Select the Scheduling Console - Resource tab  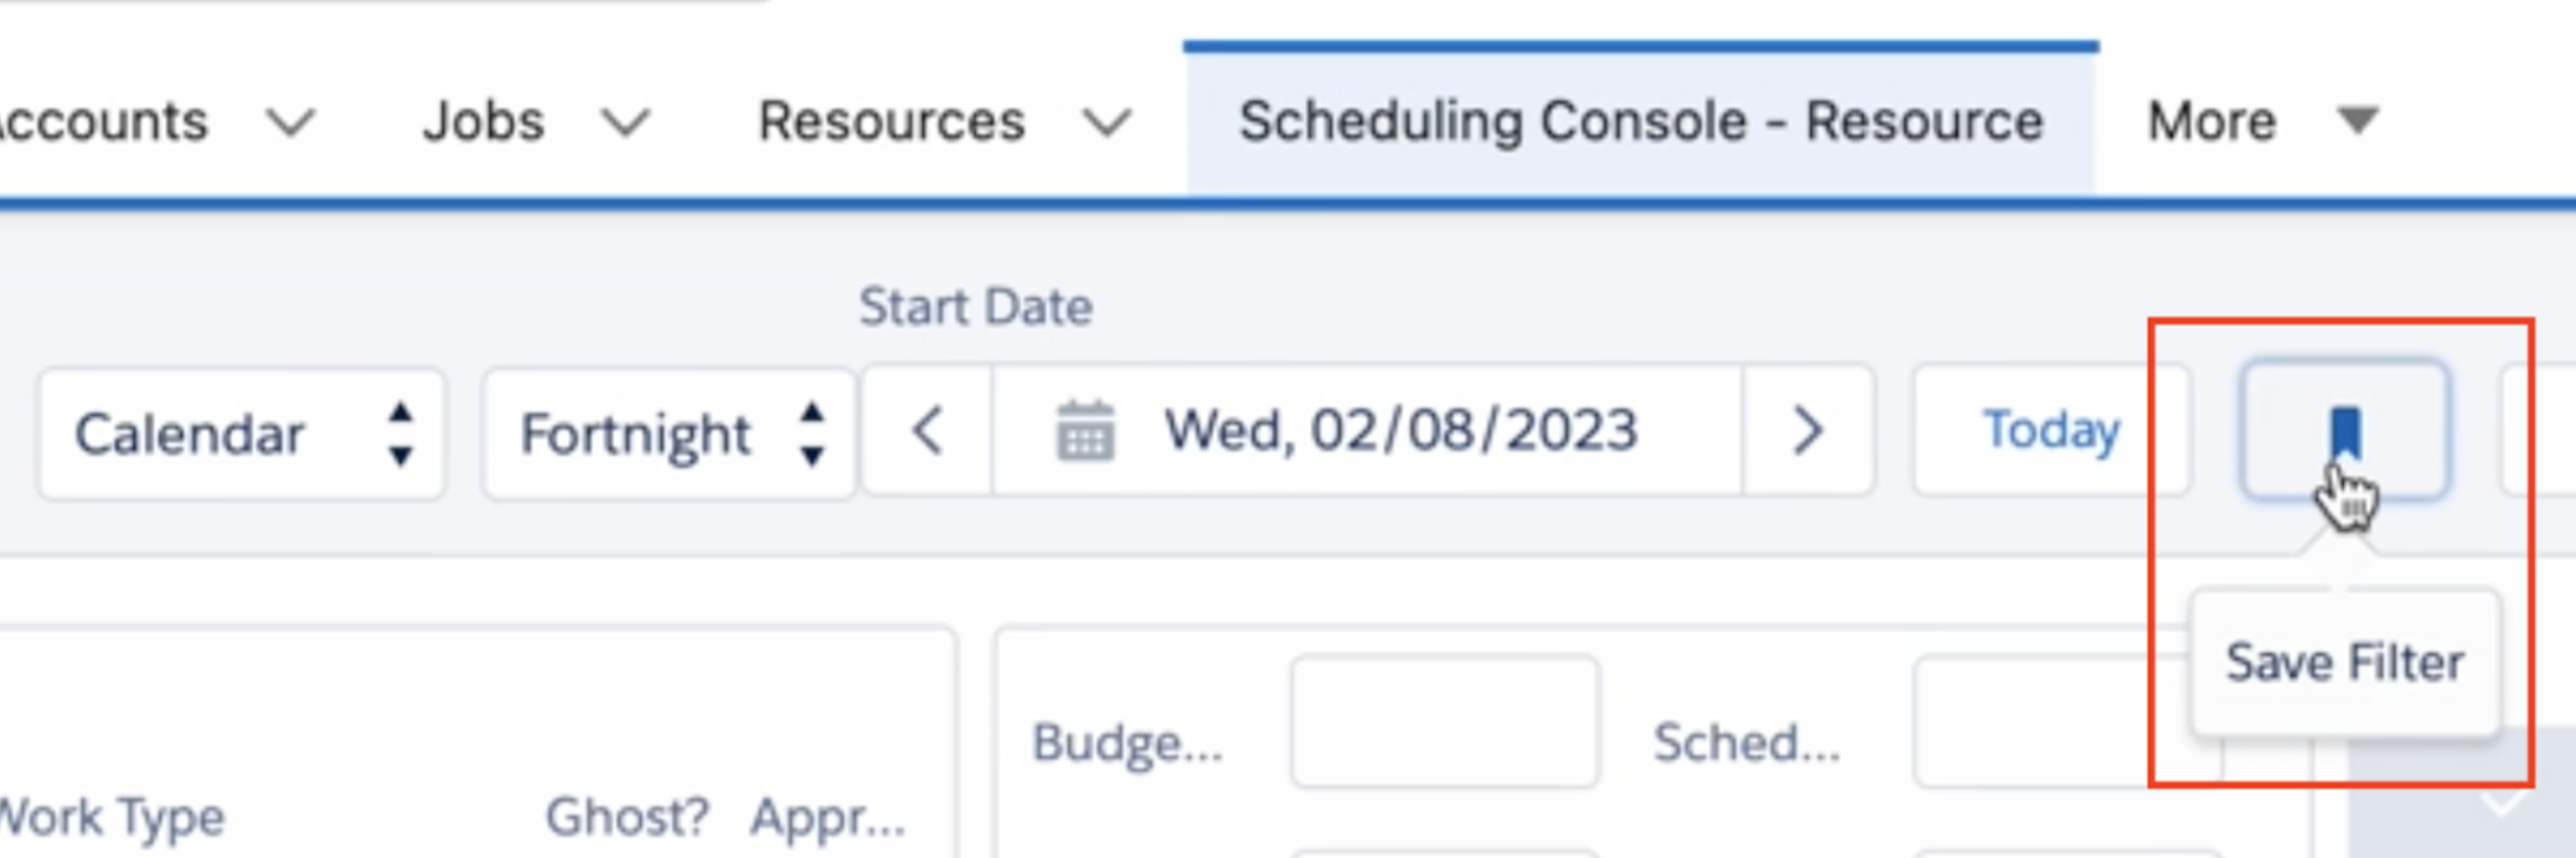click(1640, 121)
